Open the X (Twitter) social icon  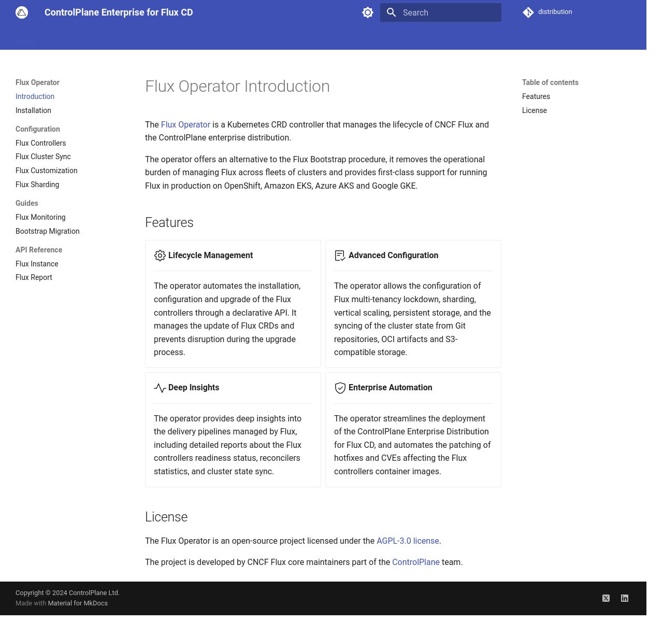606,598
